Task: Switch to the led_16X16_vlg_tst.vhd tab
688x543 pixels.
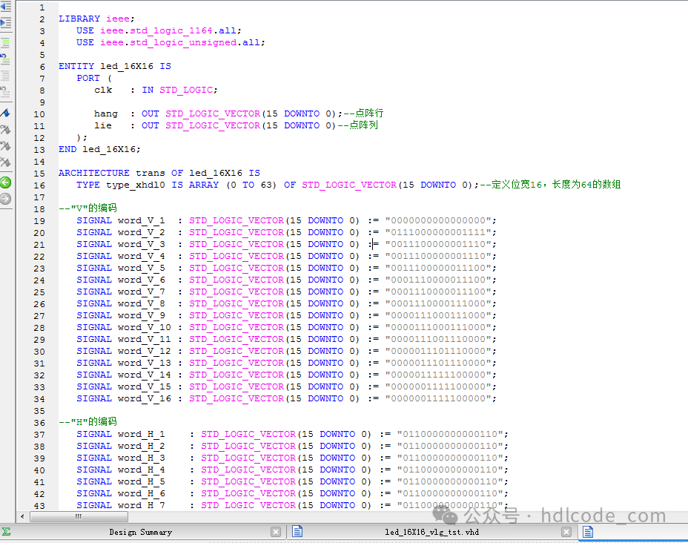Action: click(431, 532)
